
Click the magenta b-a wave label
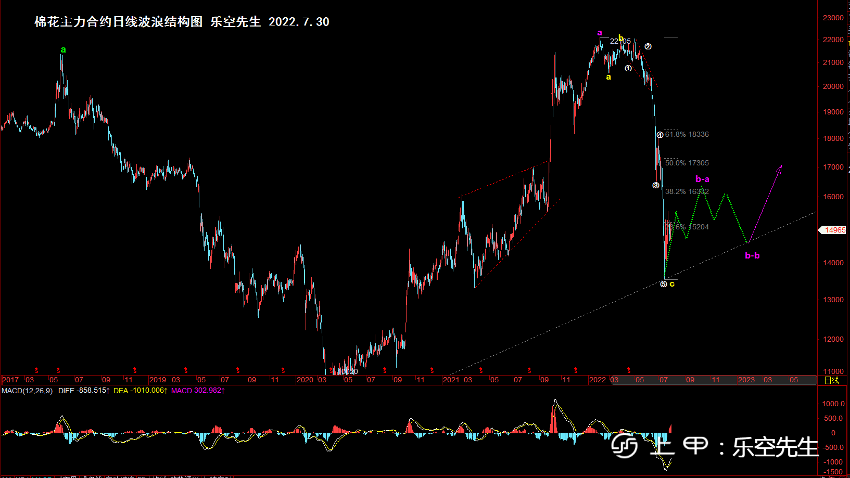702,179
